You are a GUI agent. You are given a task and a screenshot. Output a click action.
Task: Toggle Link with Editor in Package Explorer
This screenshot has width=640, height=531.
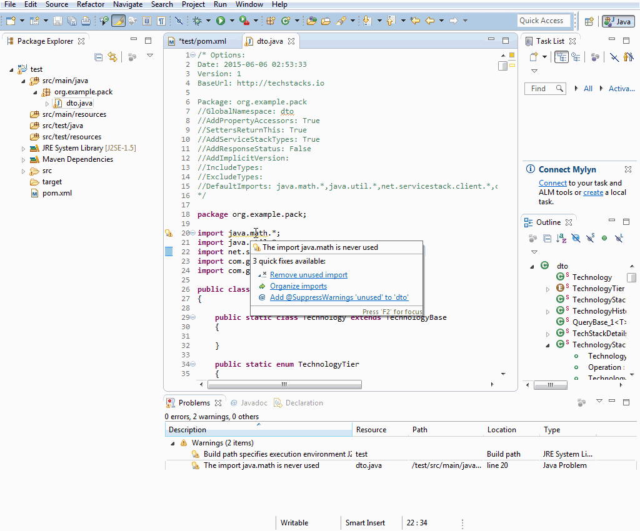tap(112, 57)
